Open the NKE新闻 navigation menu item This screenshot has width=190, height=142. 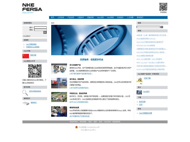point(110,17)
